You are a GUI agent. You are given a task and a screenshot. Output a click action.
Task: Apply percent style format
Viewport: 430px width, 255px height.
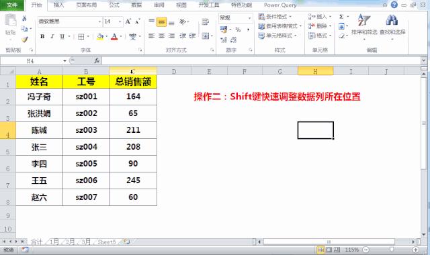238,30
